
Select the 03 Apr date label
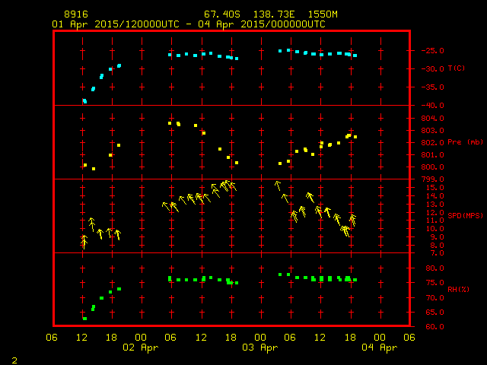point(260,348)
